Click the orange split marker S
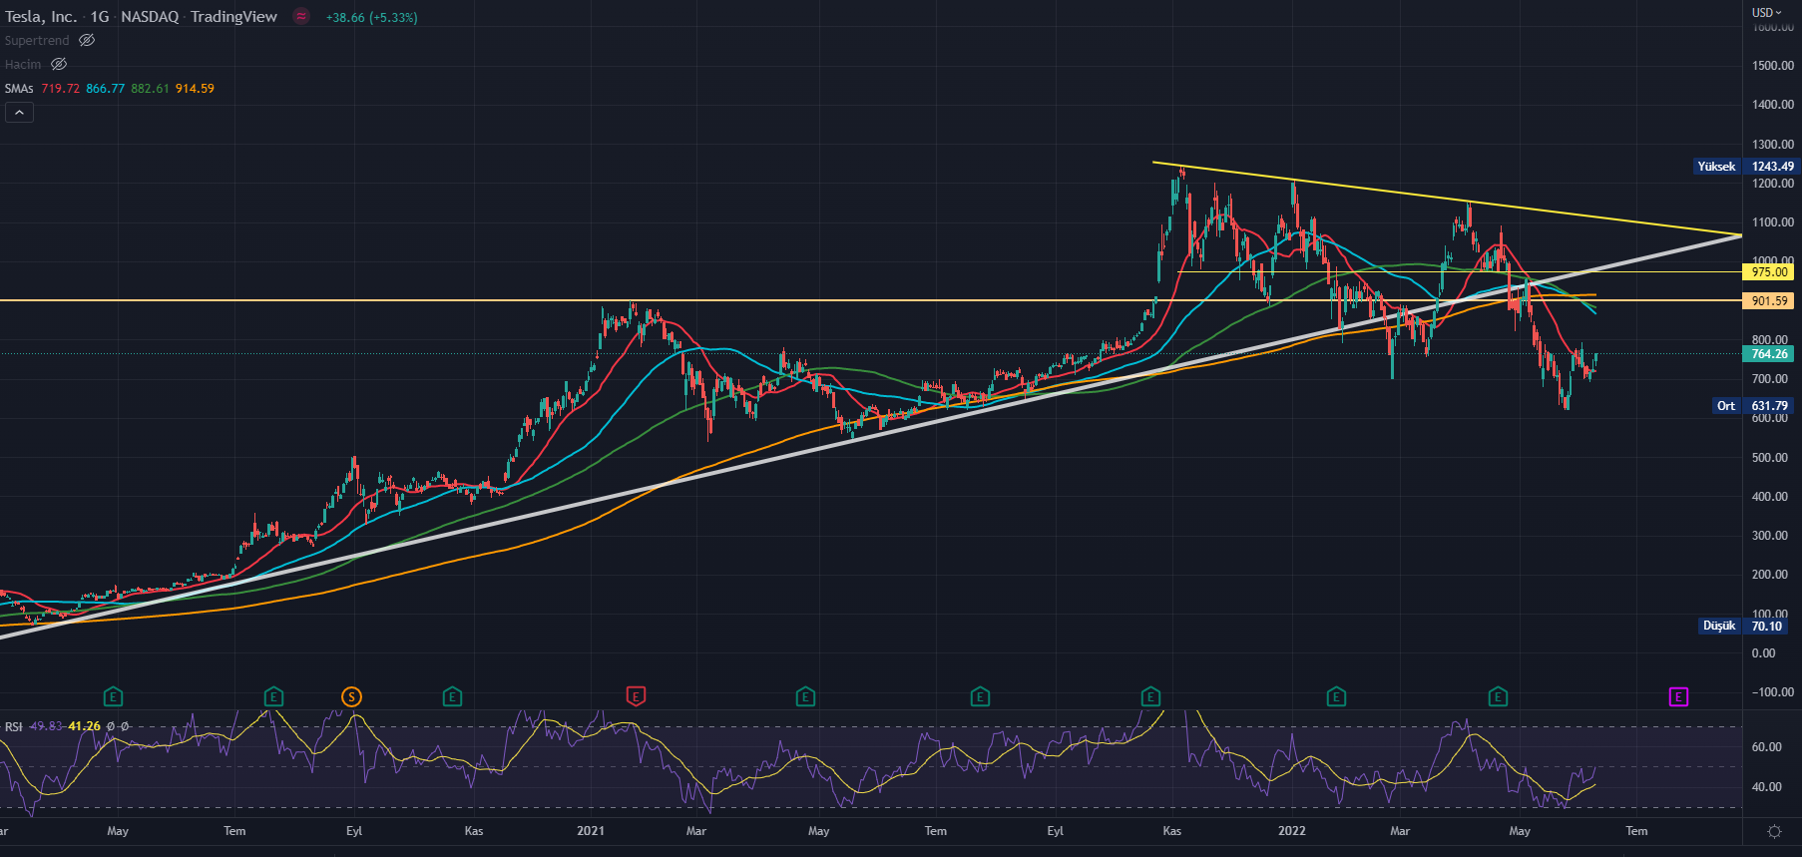1802x857 pixels. pyautogui.click(x=351, y=697)
